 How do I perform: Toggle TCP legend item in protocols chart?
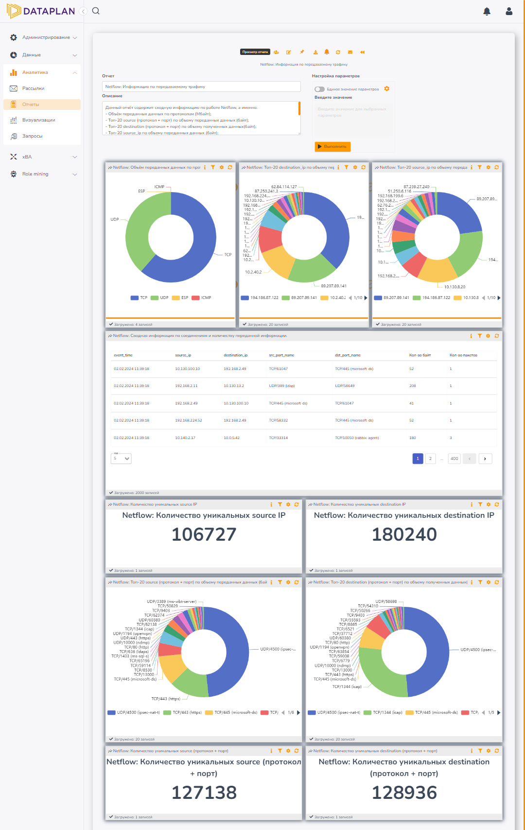[139, 298]
